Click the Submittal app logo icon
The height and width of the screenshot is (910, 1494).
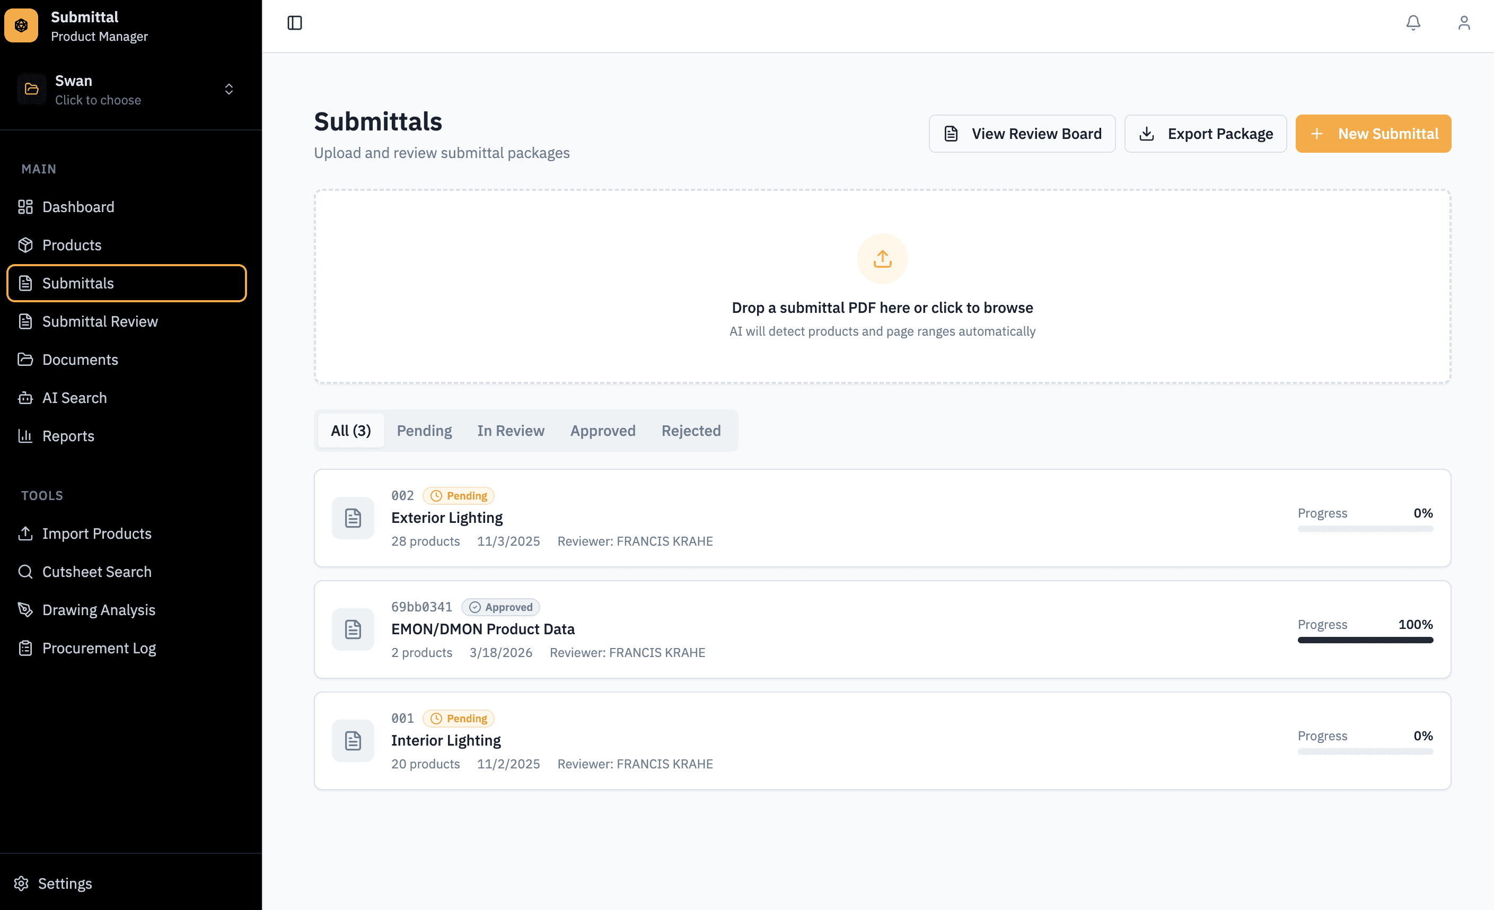point(21,25)
